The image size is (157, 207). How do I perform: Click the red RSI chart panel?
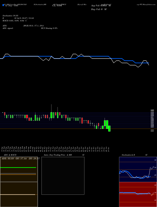(x=138, y=194)
